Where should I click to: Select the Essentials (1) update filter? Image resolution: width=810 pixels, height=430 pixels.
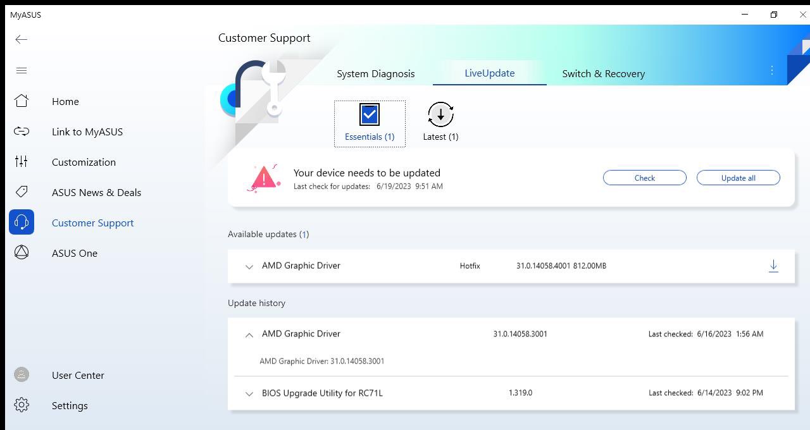click(370, 124)
